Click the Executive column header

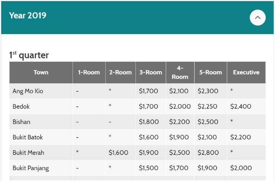click(x=246, y=72)
